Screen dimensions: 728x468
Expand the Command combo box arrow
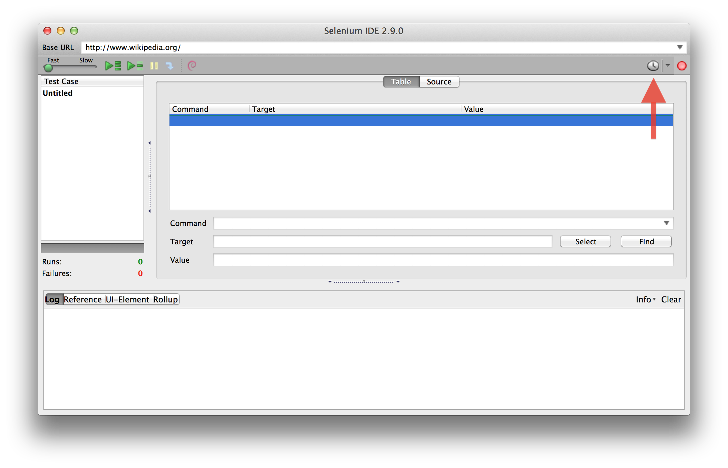point(666,223)
